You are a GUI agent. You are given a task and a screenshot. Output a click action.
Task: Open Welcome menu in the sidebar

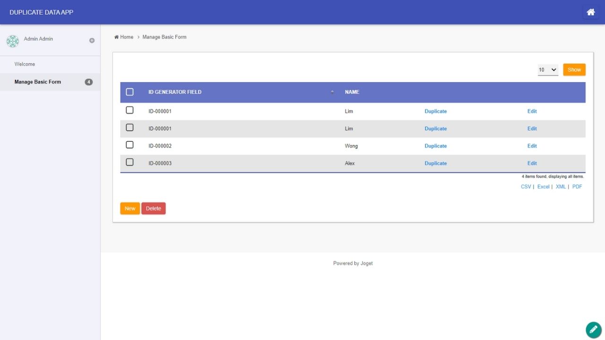point(25,64)
